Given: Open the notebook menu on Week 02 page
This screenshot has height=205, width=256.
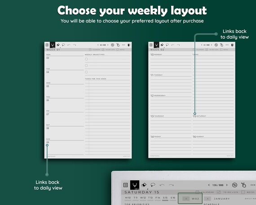Looking at the screenshot, I should 151,45.
